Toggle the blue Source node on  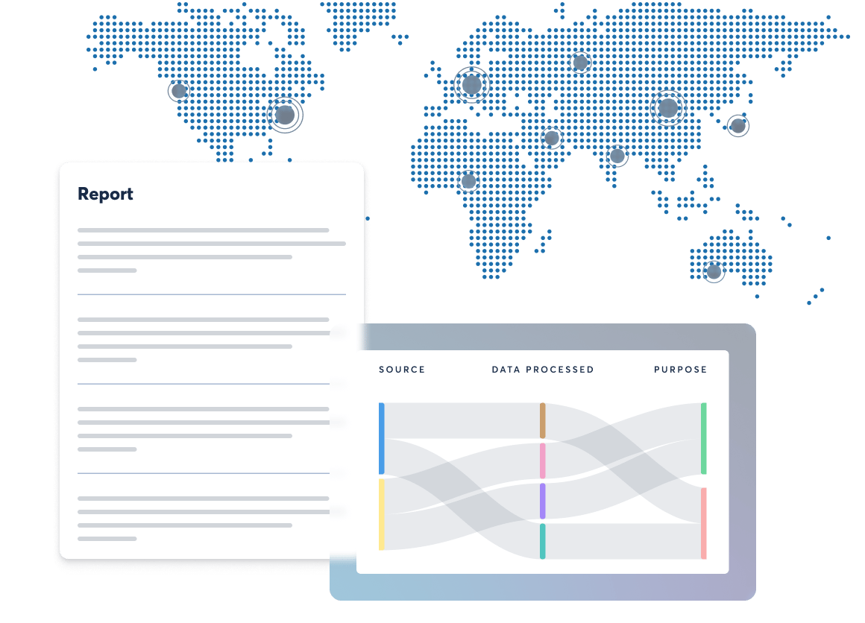coord(381,439)
